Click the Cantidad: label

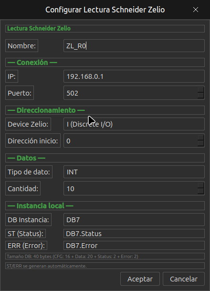[x=23, y=188]
